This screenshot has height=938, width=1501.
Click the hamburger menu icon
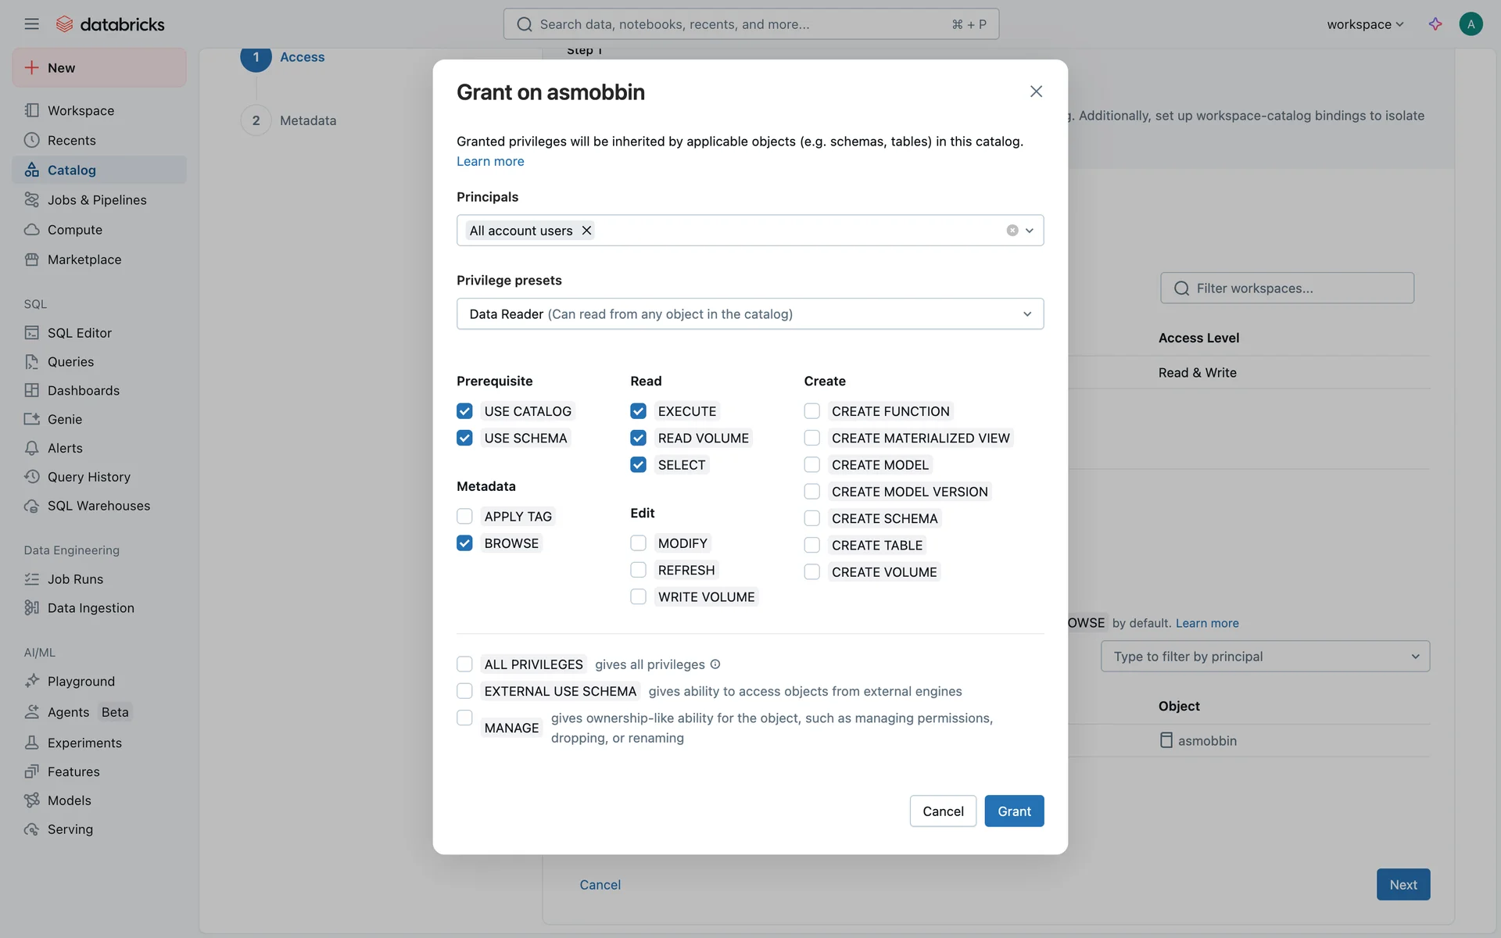[31, 24]
